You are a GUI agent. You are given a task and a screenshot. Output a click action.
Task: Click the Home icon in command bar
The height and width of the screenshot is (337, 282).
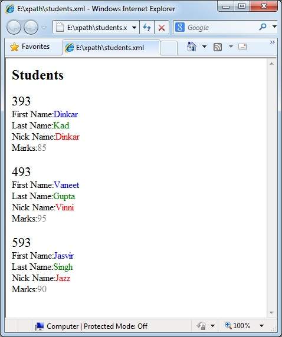192,47
